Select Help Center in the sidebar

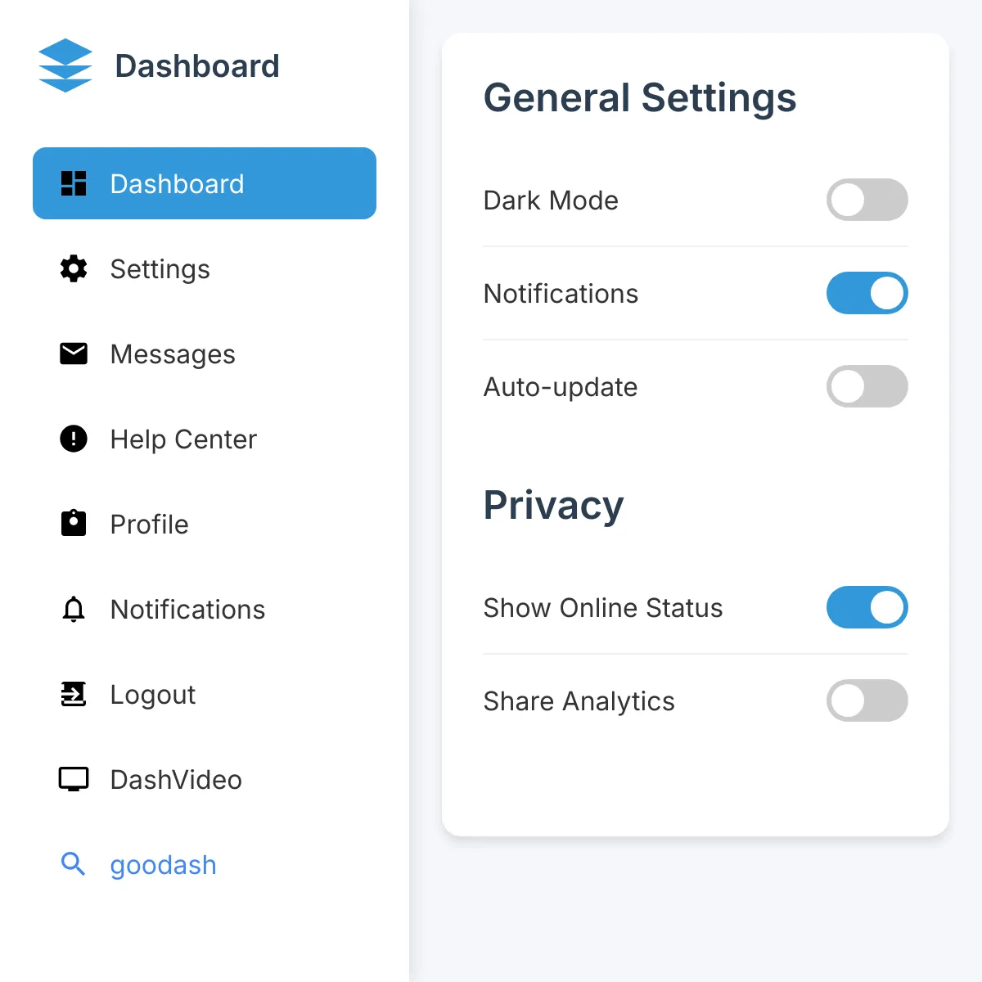coord(205,439)
